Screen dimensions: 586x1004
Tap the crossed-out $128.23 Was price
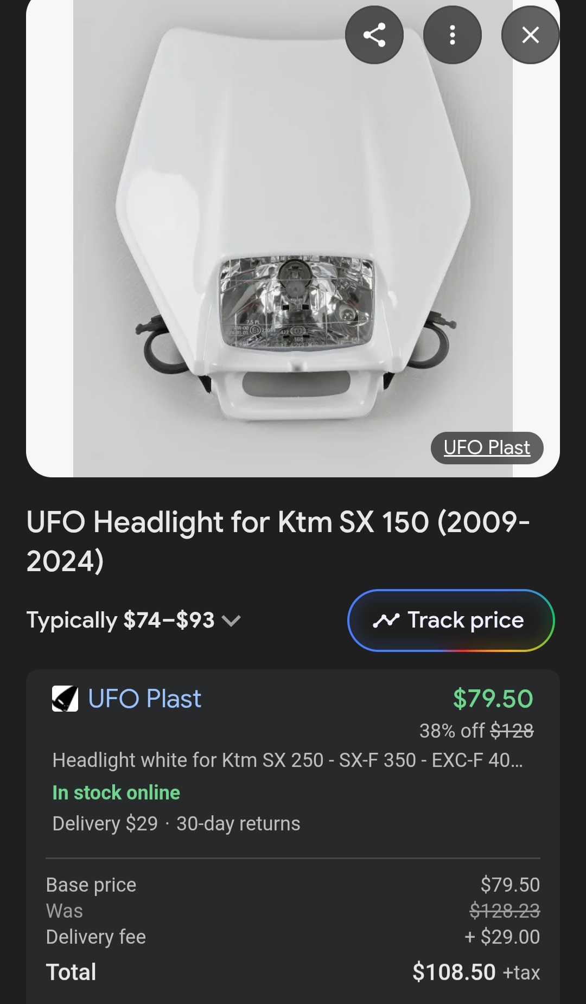[x=505, y=911]
